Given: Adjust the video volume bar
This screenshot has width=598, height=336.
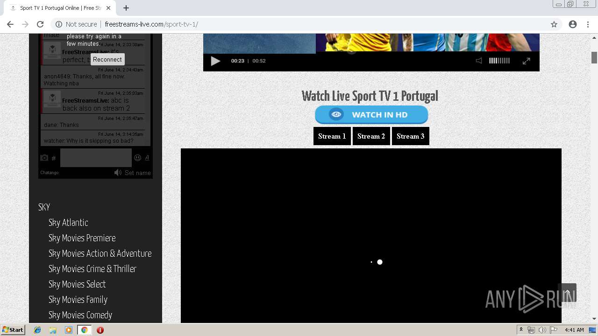Looking at the screenshot, I should point(499,61).
